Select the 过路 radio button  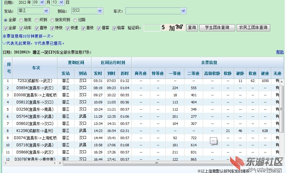(75, 20)
